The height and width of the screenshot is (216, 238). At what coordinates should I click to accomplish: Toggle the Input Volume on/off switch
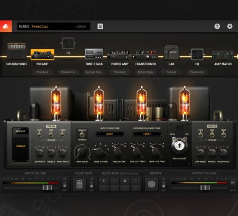(x=65, y=184)
